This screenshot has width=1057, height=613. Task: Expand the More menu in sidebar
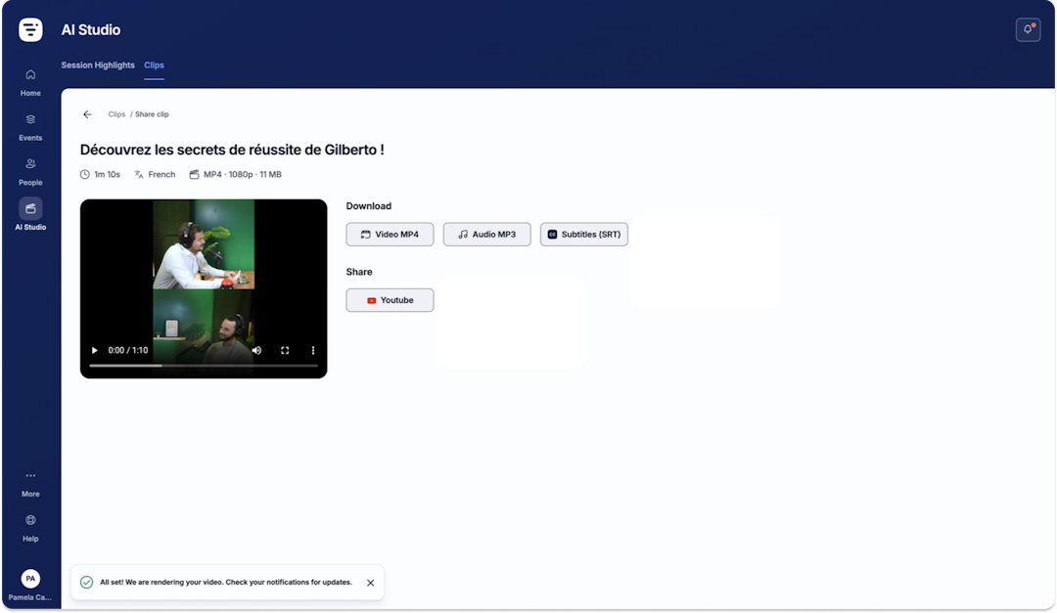(30, 475)
